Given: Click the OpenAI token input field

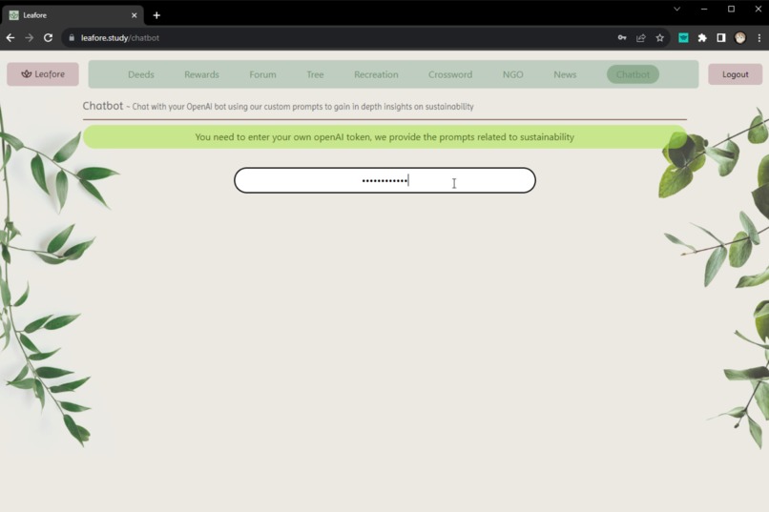Looking at the screenshot, I should (x=385, y=180).
